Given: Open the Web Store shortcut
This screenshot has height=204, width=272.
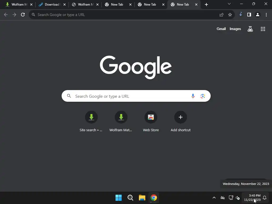Looking at the screenshot, I should pyautogui.click(x=151, y=122).
